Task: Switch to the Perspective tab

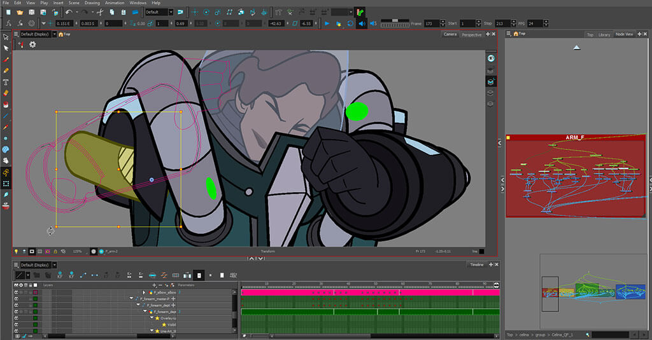Action: [472, 34]
